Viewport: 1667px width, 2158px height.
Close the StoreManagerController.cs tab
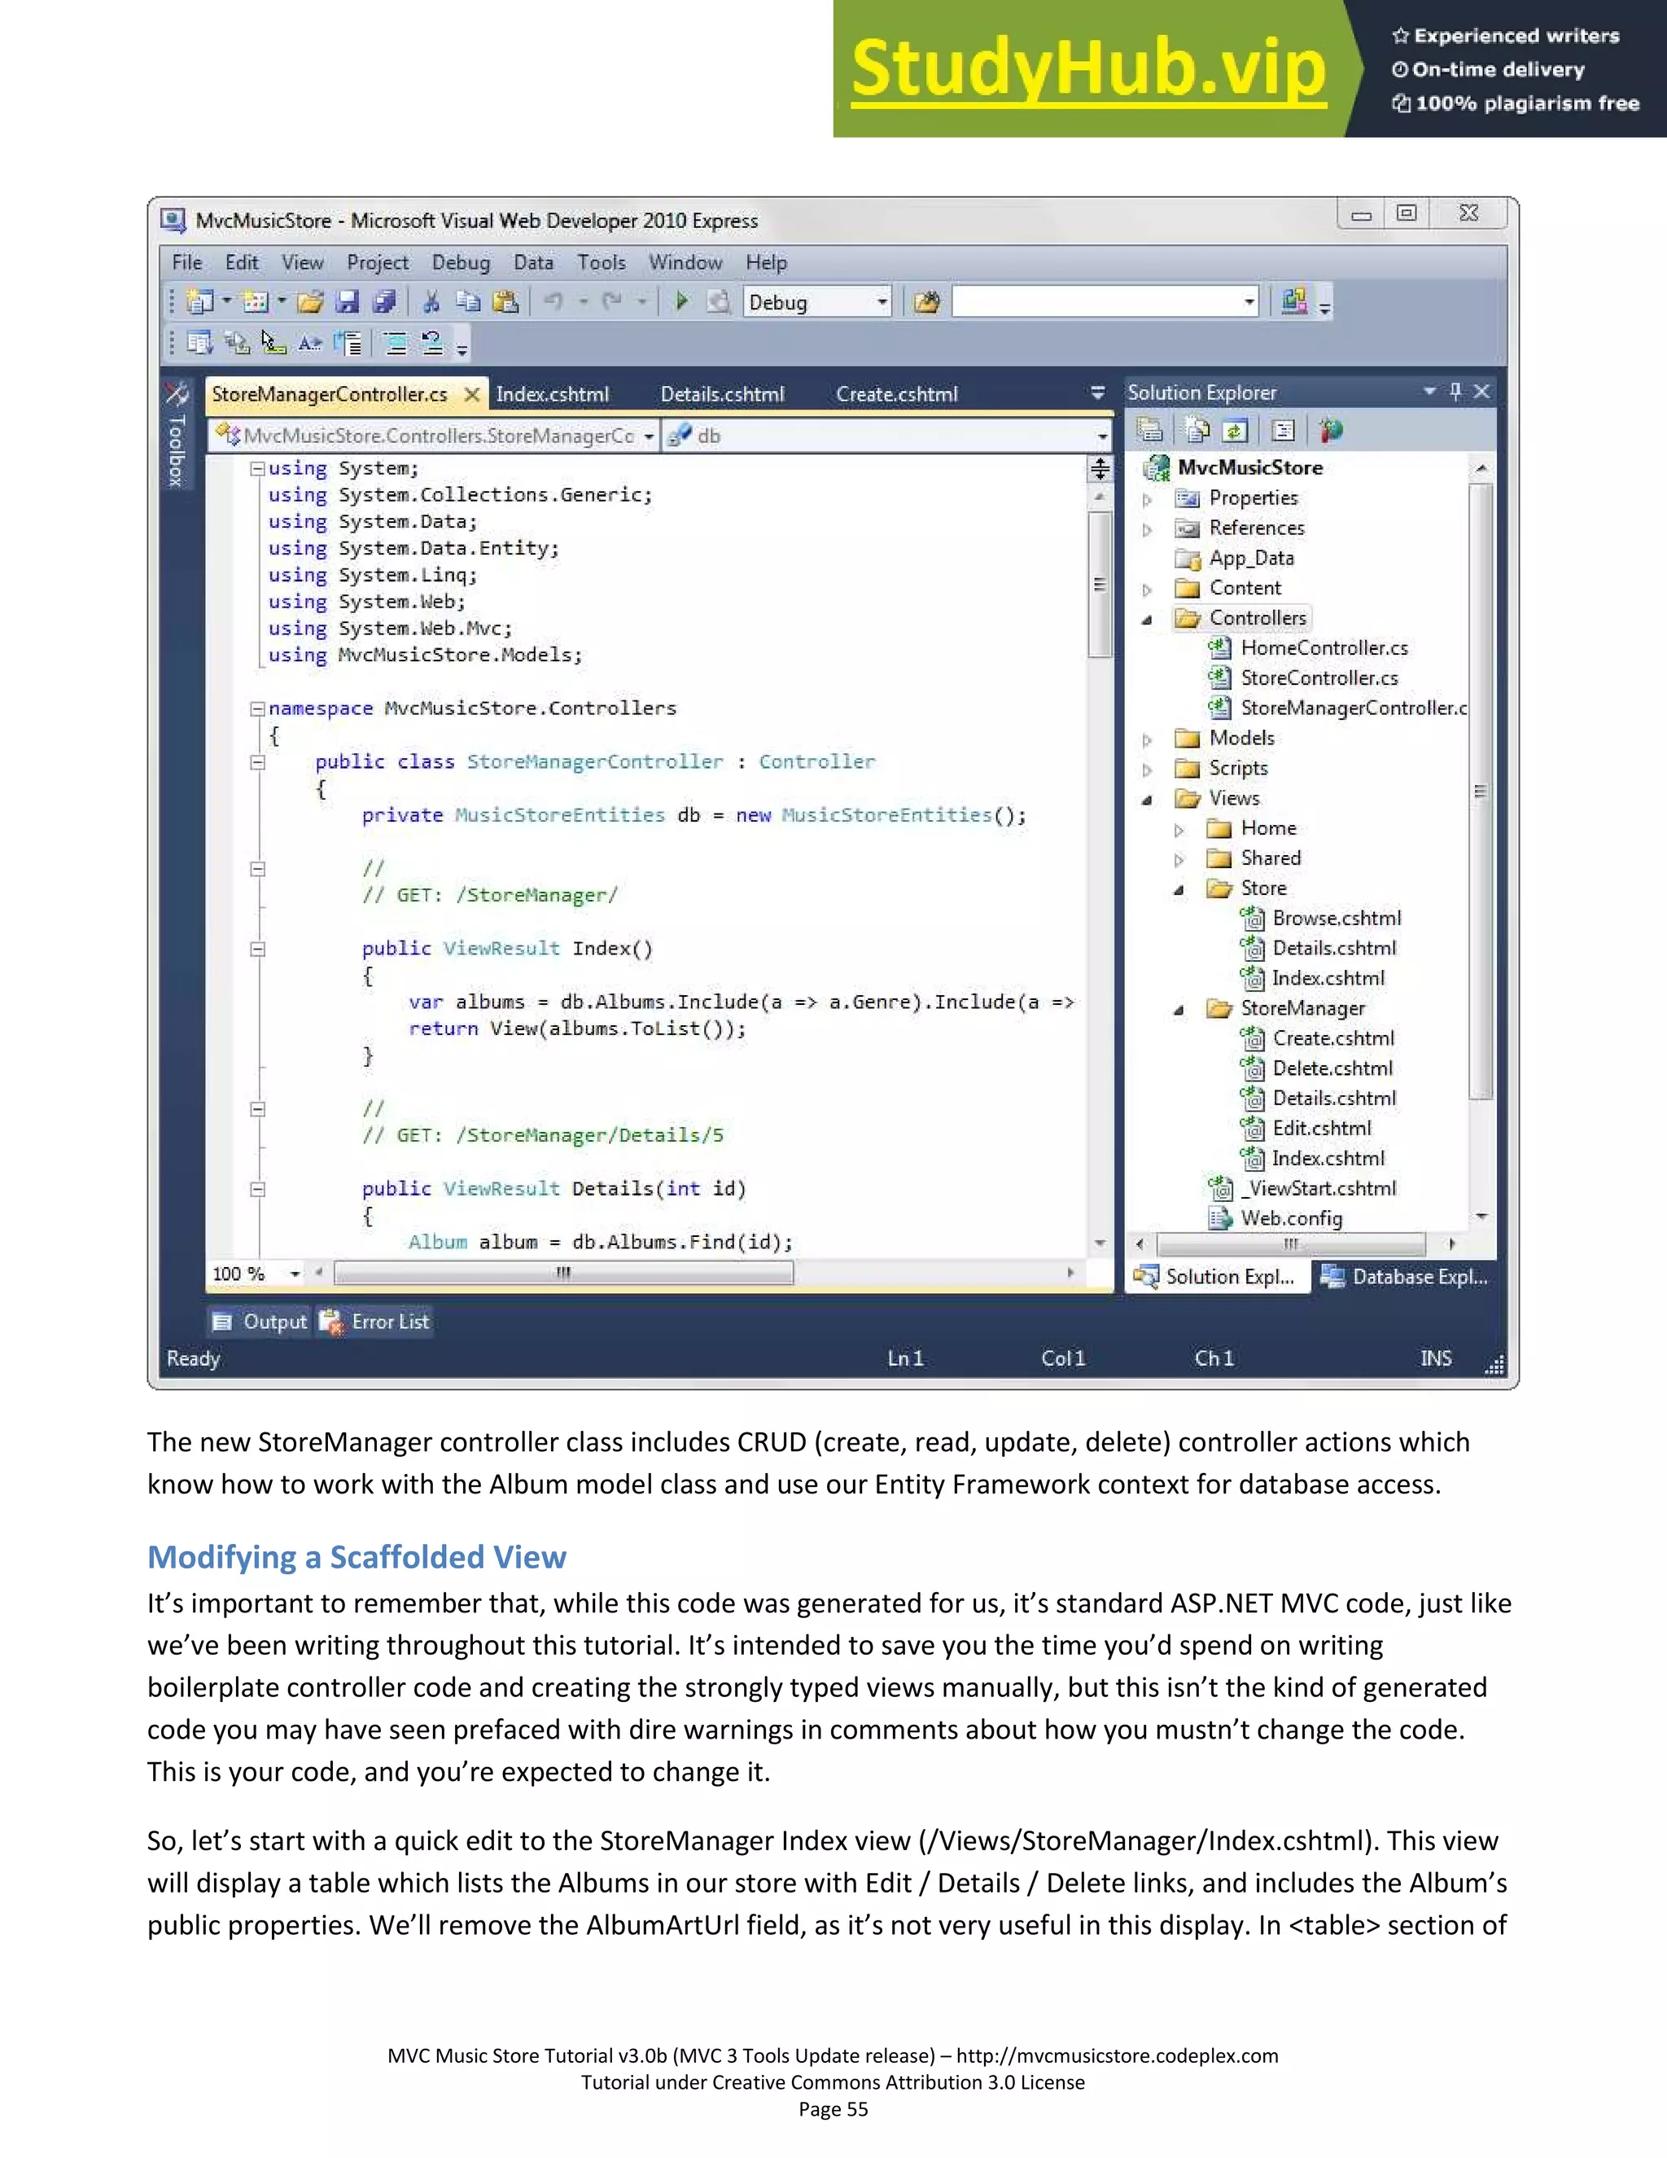(x=472, y=394)
